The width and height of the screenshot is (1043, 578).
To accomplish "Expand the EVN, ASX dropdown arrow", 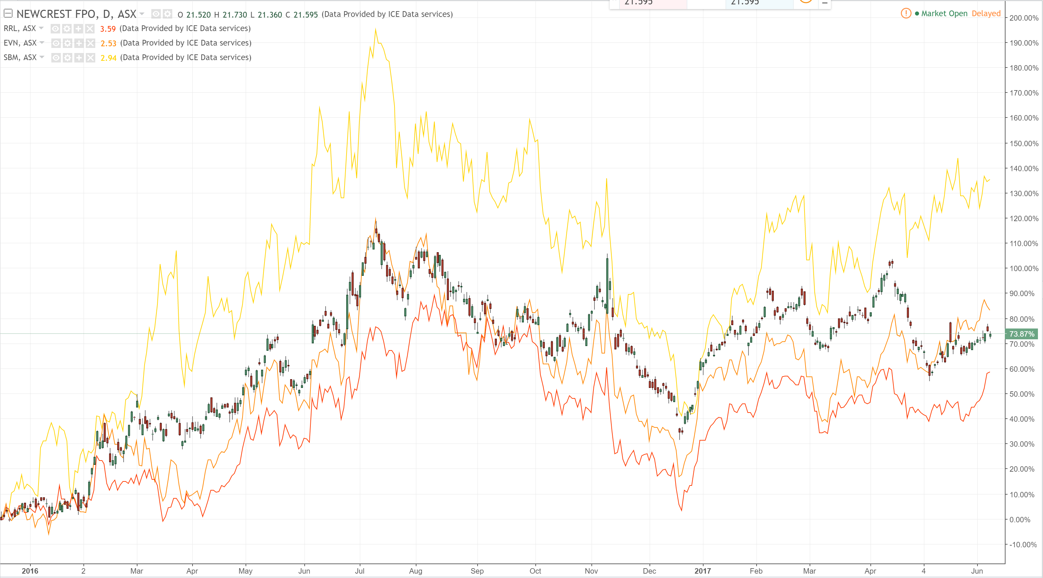I will (x=42, y=43).
